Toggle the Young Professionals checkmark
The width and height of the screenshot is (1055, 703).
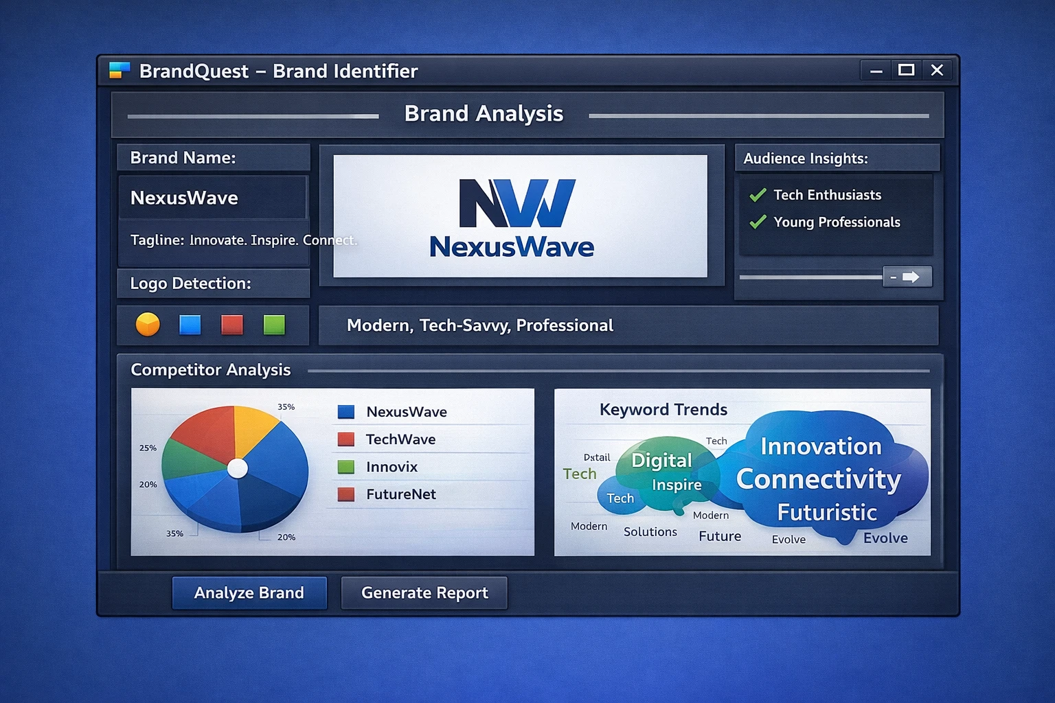(758, 222)
